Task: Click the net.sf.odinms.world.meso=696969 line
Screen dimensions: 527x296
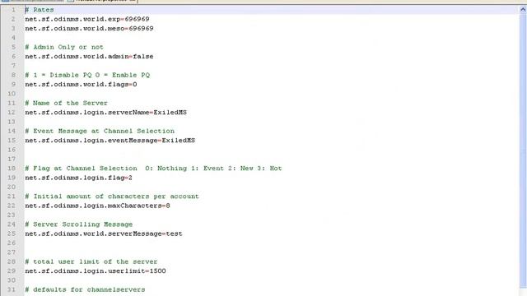Action: (x=89, y=29)
